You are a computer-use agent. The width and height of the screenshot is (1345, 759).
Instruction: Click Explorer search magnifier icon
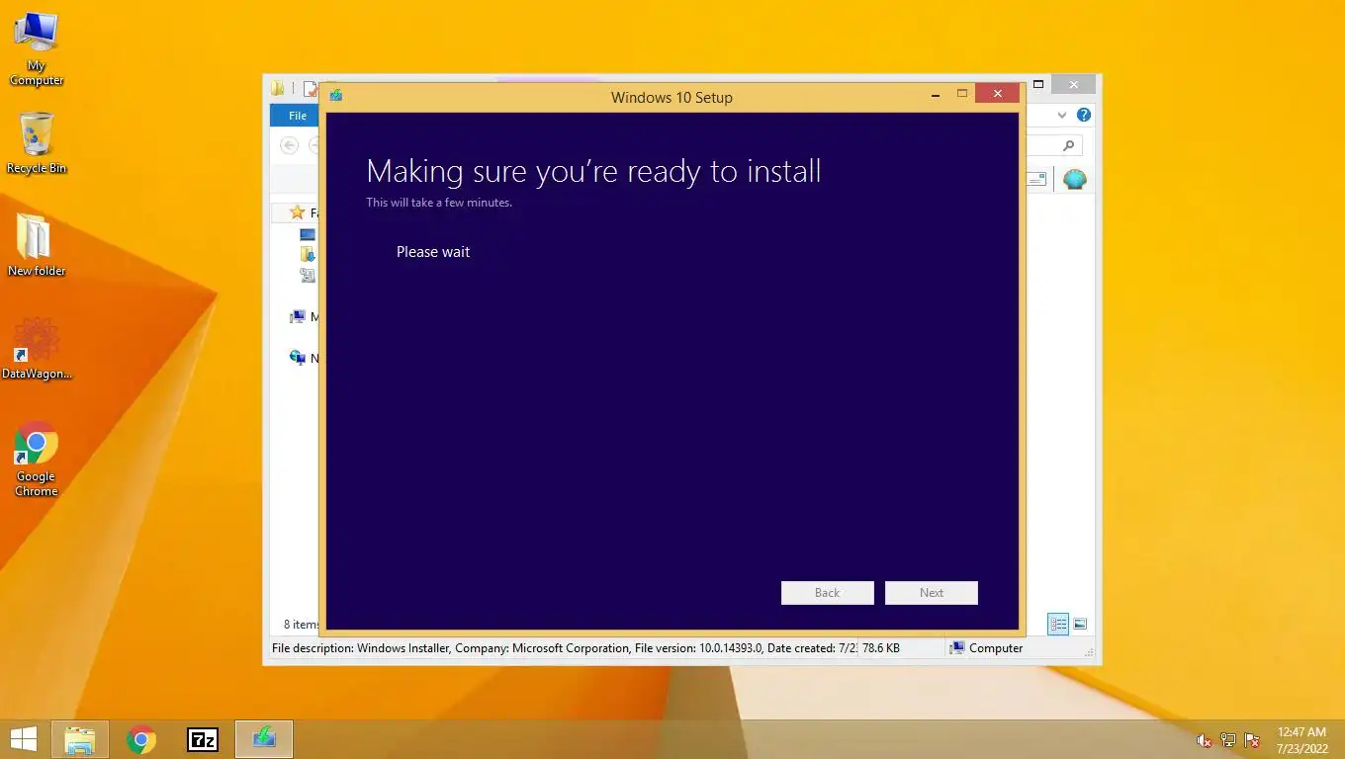coord(1068,145)
